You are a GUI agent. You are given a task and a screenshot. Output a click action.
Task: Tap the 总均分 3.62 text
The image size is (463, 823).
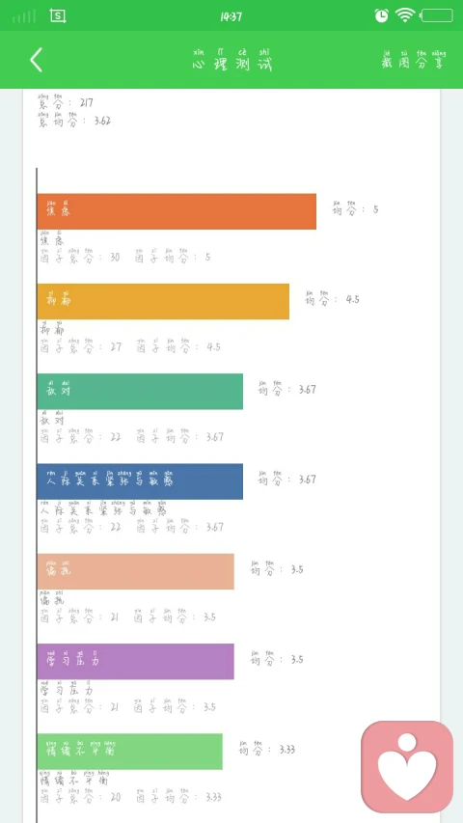(74, 120)
